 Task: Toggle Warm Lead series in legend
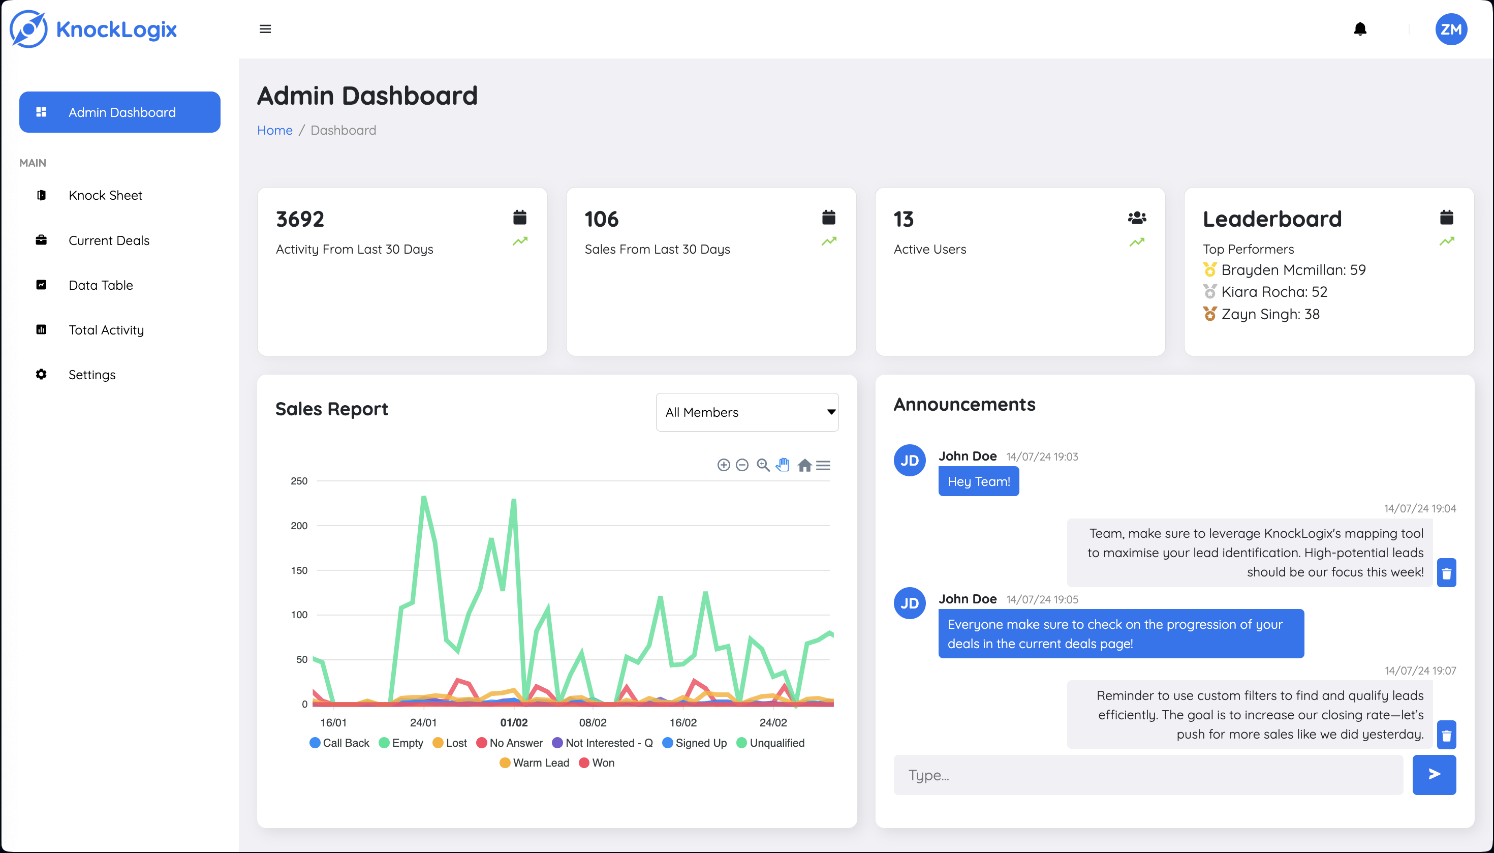coord(534,763)
